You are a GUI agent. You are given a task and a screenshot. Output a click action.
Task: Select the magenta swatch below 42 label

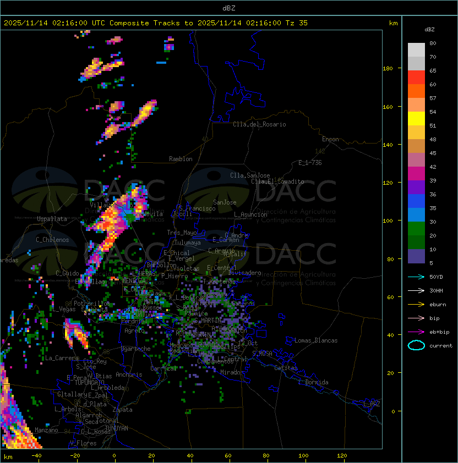pyautogui.click(x=416, y=174)
